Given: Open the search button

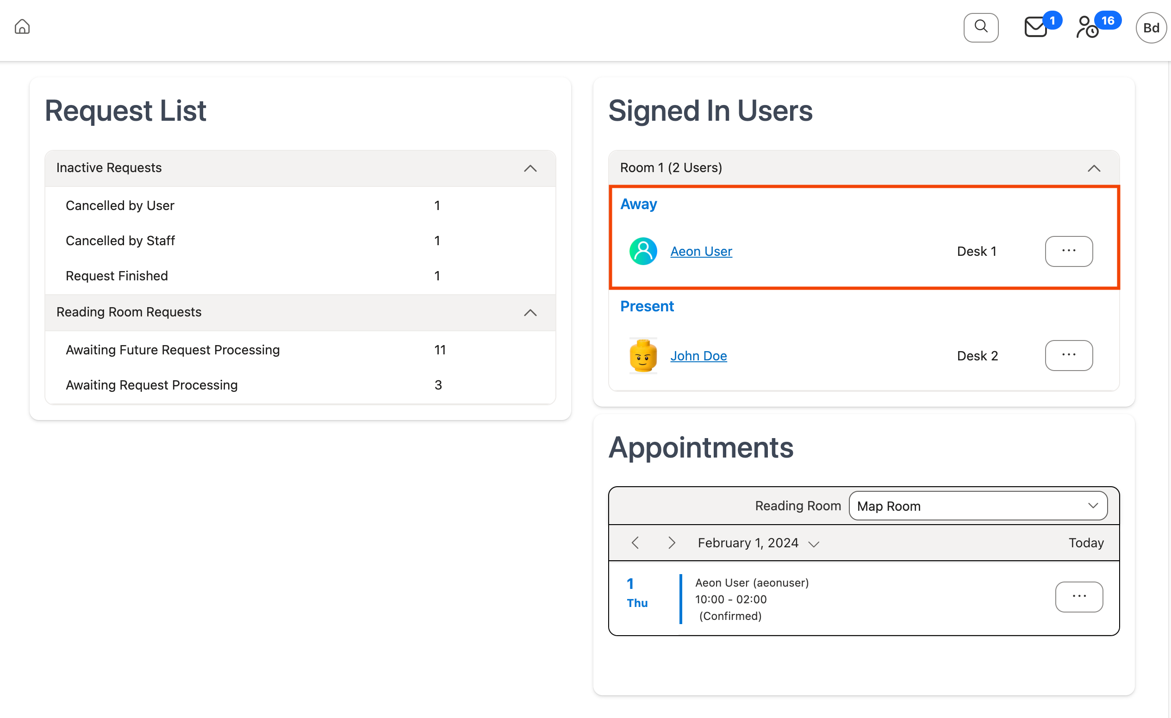Looking at the screenshot, I should (x=980, y=27).
